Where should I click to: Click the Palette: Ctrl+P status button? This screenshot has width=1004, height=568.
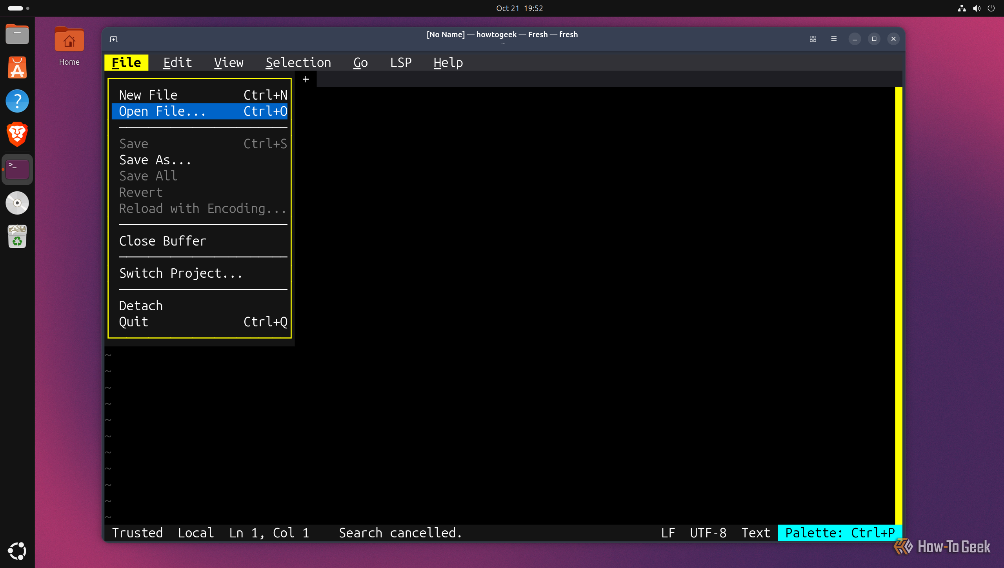[840, 533]
